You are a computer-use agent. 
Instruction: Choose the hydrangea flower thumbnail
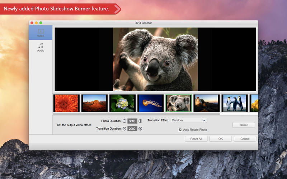click(x=122, y=103)
